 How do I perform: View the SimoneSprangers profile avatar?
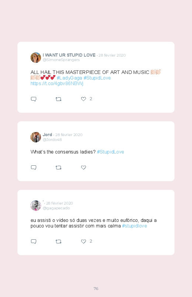(36, 58)
